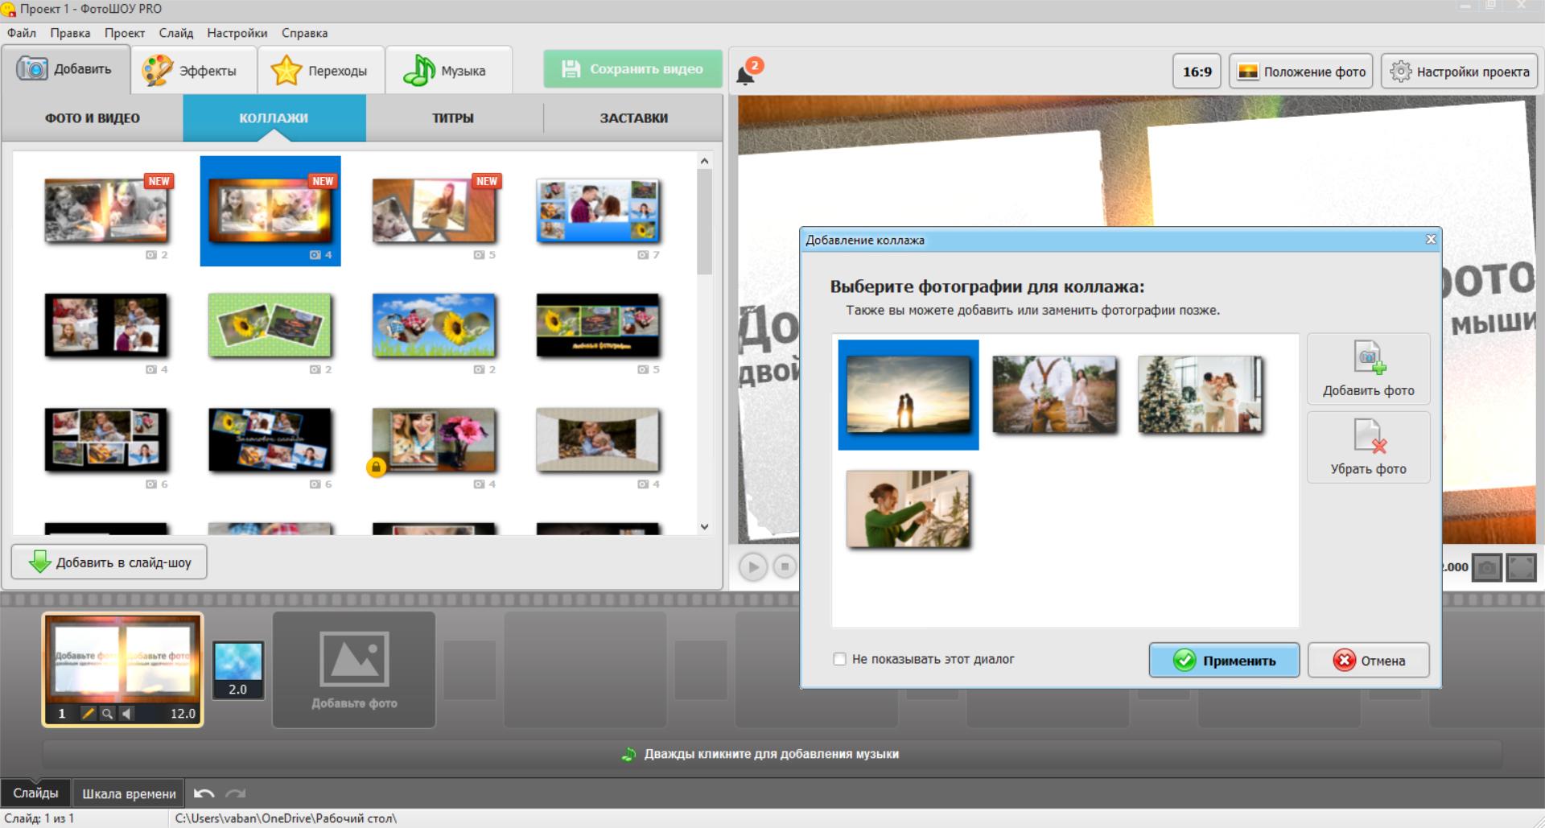Select the Christmas tree couple photo
The height and width of the screenshot is (828, 1545).
[x=1199, y=395]
